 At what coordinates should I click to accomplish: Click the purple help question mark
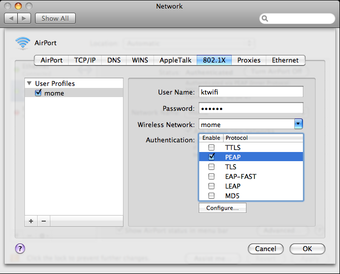[x=20, y=249]
